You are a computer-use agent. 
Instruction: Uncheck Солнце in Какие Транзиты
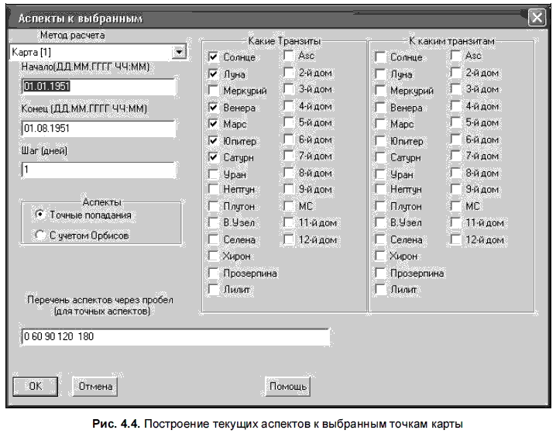click(x=214, y=57)
